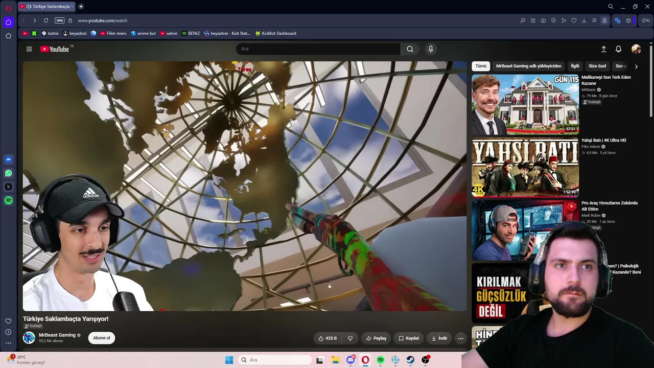The image size is (654, 368).
Task: Open Messenger in the Opera sidebar
Action: [8, 159]
